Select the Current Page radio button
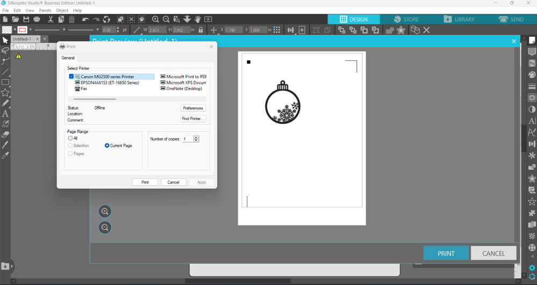 click(x=107, y=145)
